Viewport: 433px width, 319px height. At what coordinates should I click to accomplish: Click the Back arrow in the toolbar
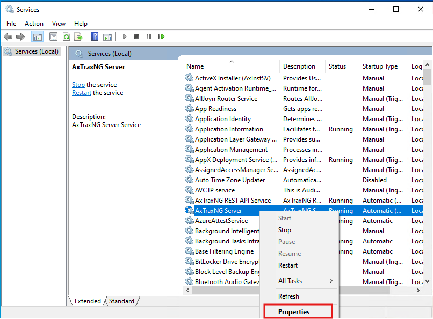[x=8, y=36]
